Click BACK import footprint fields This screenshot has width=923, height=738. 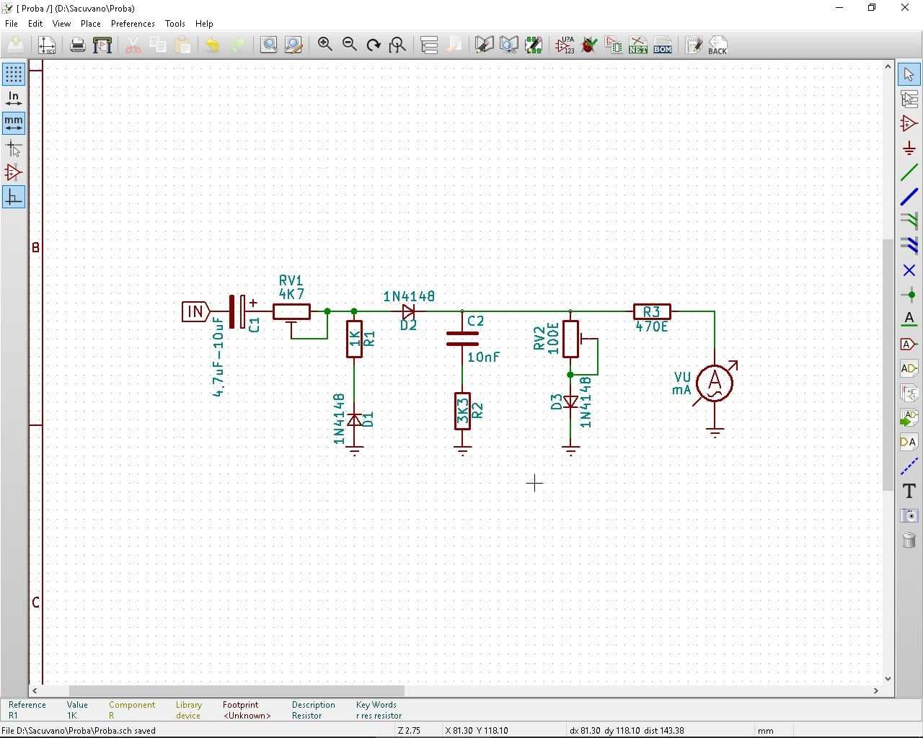click(x=718, y=45)
